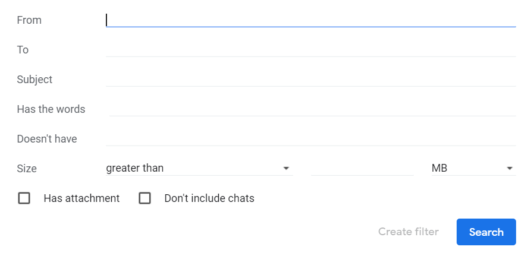
Task: Click the arrow next to MB
Action: [510, 169]
